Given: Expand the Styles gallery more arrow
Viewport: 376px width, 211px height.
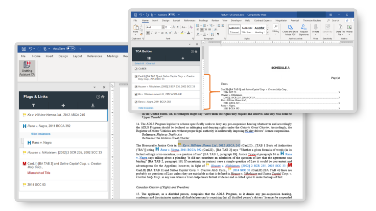Looking at the screenshot, I should click(x=268, y=33).
